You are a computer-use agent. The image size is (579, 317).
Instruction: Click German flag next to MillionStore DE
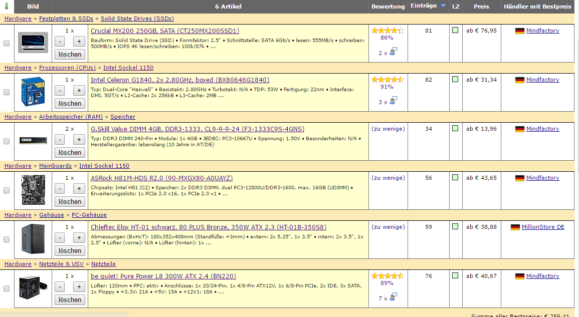515,227
